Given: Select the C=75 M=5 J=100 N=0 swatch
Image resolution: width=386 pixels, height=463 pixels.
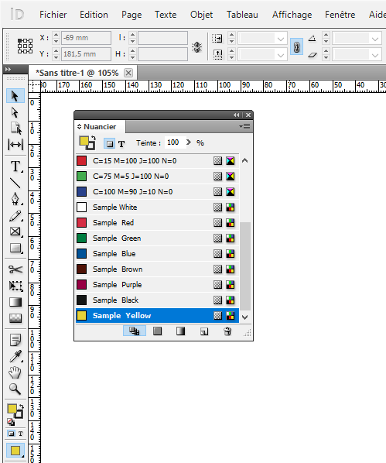Looking at the screenshot, I should (157, 177).
